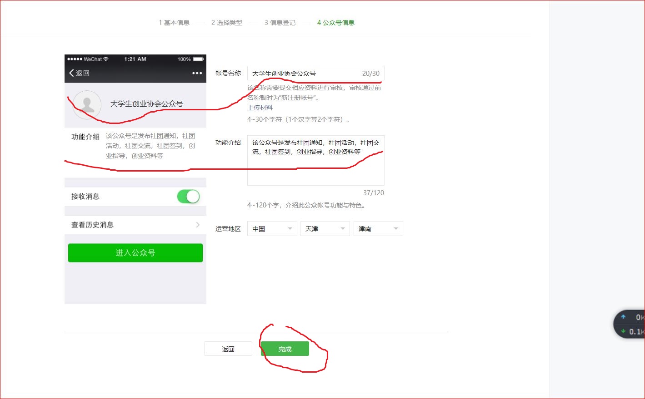Click the back arrow in phone preview
The image size is (645, 399).
72,73
